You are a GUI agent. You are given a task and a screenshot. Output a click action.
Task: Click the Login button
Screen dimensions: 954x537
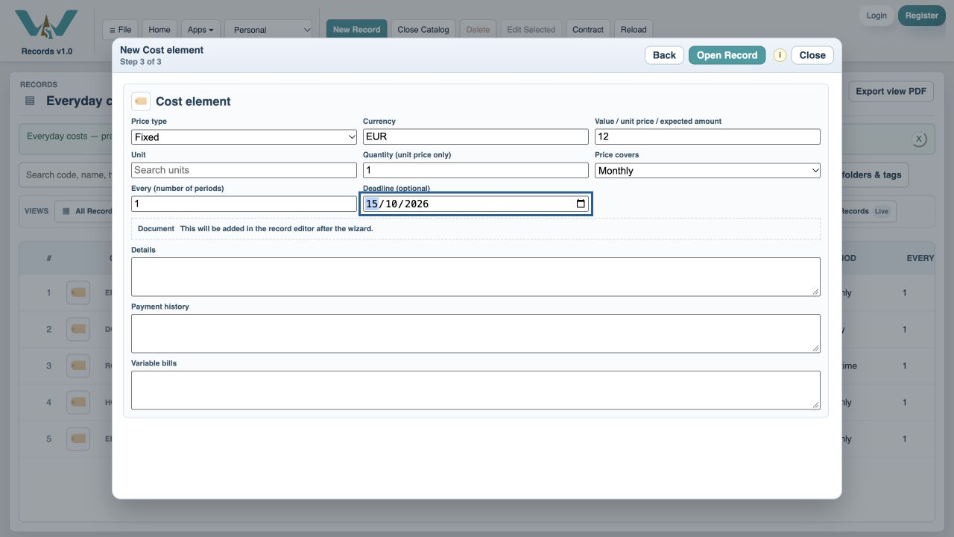click(x=876, y=16)
